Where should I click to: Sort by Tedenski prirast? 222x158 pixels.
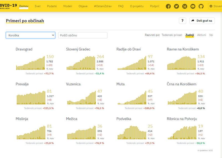click(172, 35)
